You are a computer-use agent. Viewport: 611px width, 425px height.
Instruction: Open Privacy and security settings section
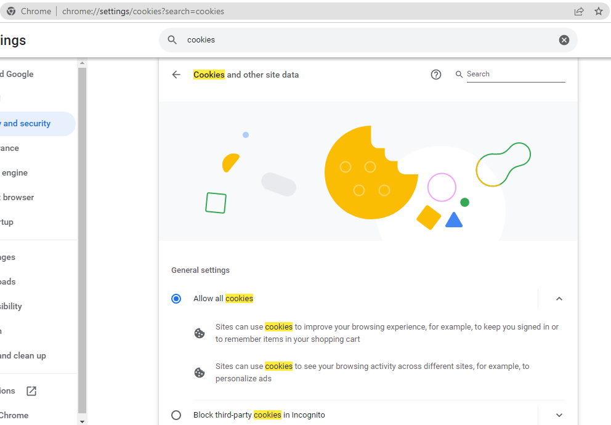tap(28, 124)
